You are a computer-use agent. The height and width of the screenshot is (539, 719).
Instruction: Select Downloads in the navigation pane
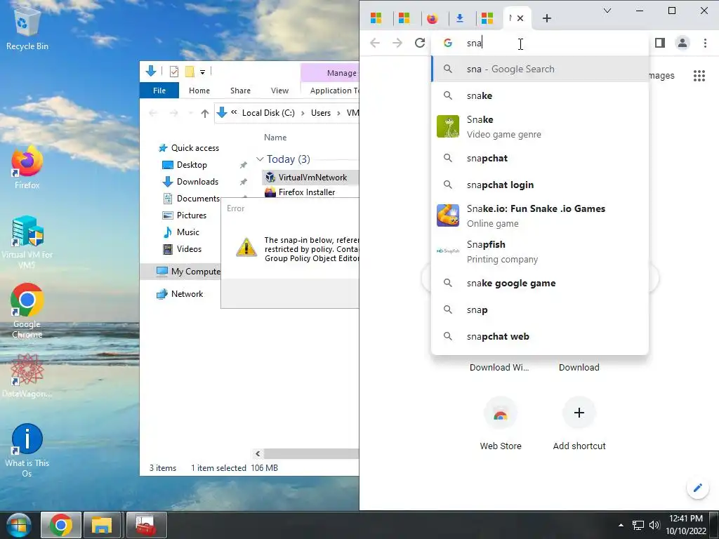[x=191, y=182]
